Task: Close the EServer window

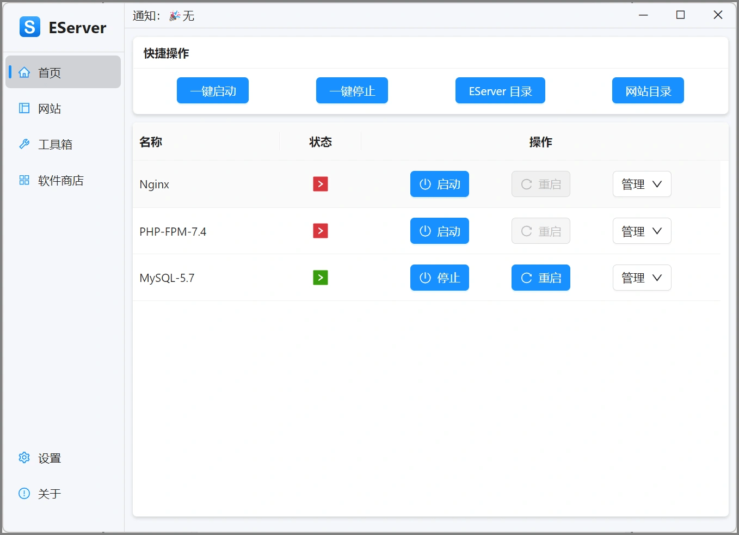Action: point(718,15)
